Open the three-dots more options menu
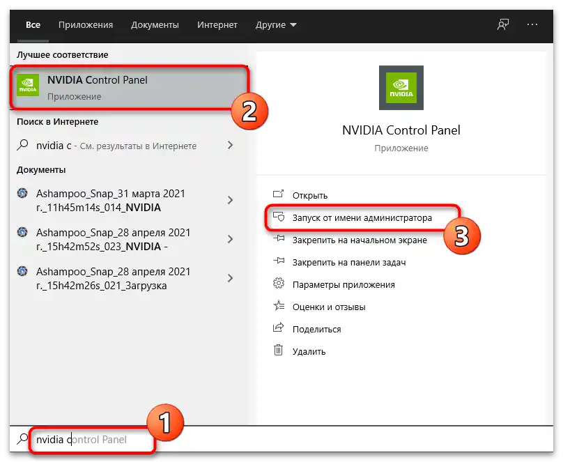This screenshot has height=462, width=563. click(532, 24)
